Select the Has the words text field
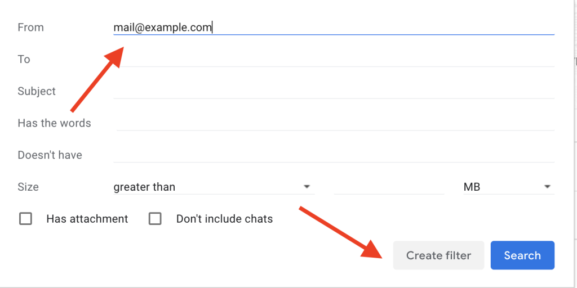Image resolution: width=577 pixels, height=288 pixels. 335,123
